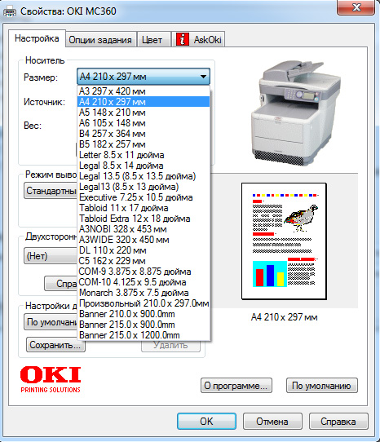Click the A4 210 x 297 мм caption under preview
380x442 pixels.
click(x=284, y=317)
